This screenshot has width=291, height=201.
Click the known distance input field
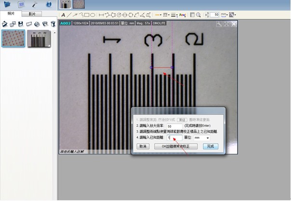pos(173,138)
